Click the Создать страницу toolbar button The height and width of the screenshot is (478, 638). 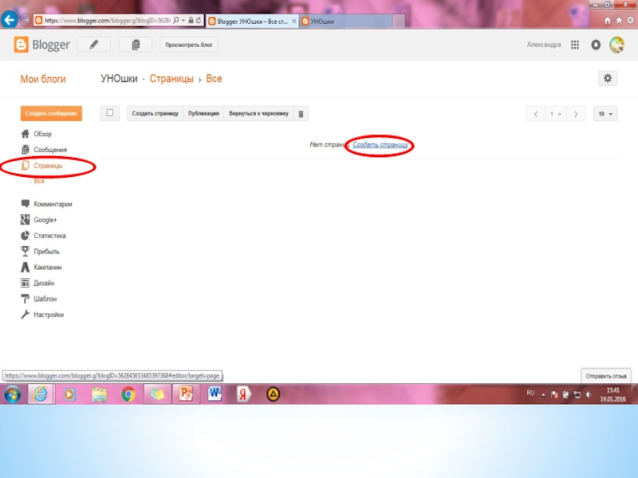[x=155, y=114]
